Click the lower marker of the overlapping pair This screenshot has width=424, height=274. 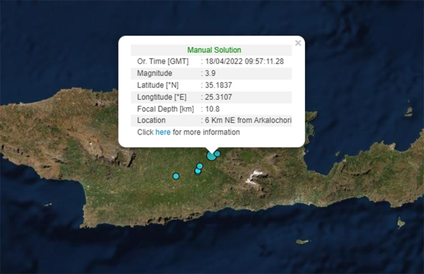point(198,171)
